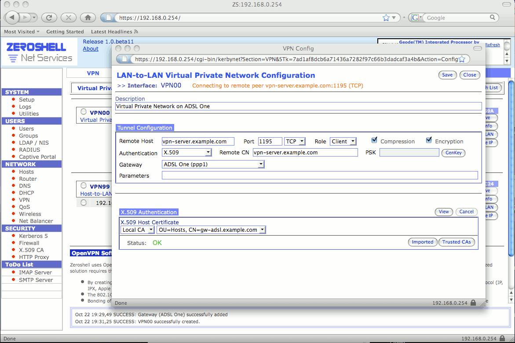Click main browser URL address field

click(x=248, y=18)
